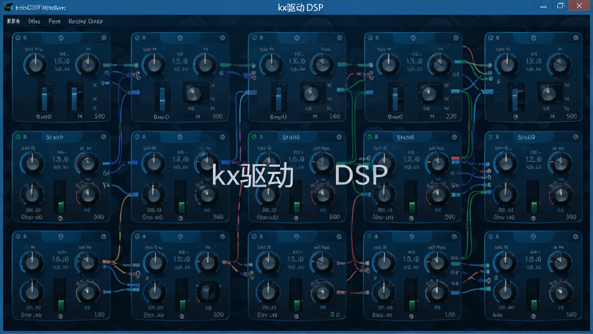Image resolution: width=593 pixels, height=334 pixels.
Task: Click the right fader in top-left module
Action: [75, 97]
